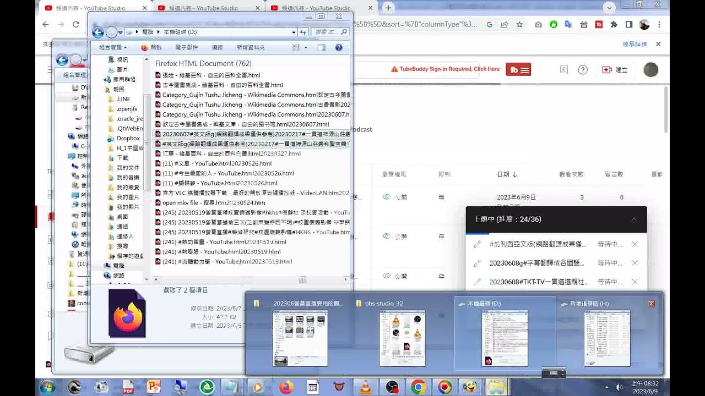This screenshot has width=705, height=396.
Task: Open the Google Translate extension
Action: point(568,25)
